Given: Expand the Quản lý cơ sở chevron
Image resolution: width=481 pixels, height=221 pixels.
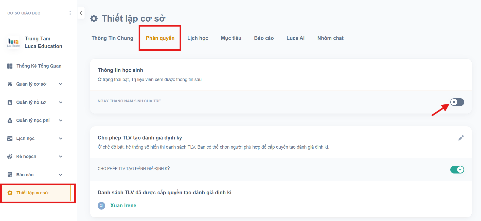Looking at the screenshot, I should coord(61,84).
